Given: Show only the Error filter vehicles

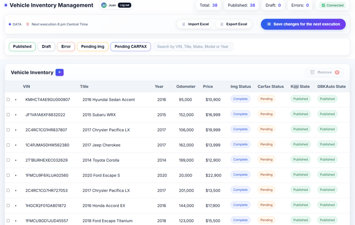Looking at the screenshot, I should click(x=66, y=47).
